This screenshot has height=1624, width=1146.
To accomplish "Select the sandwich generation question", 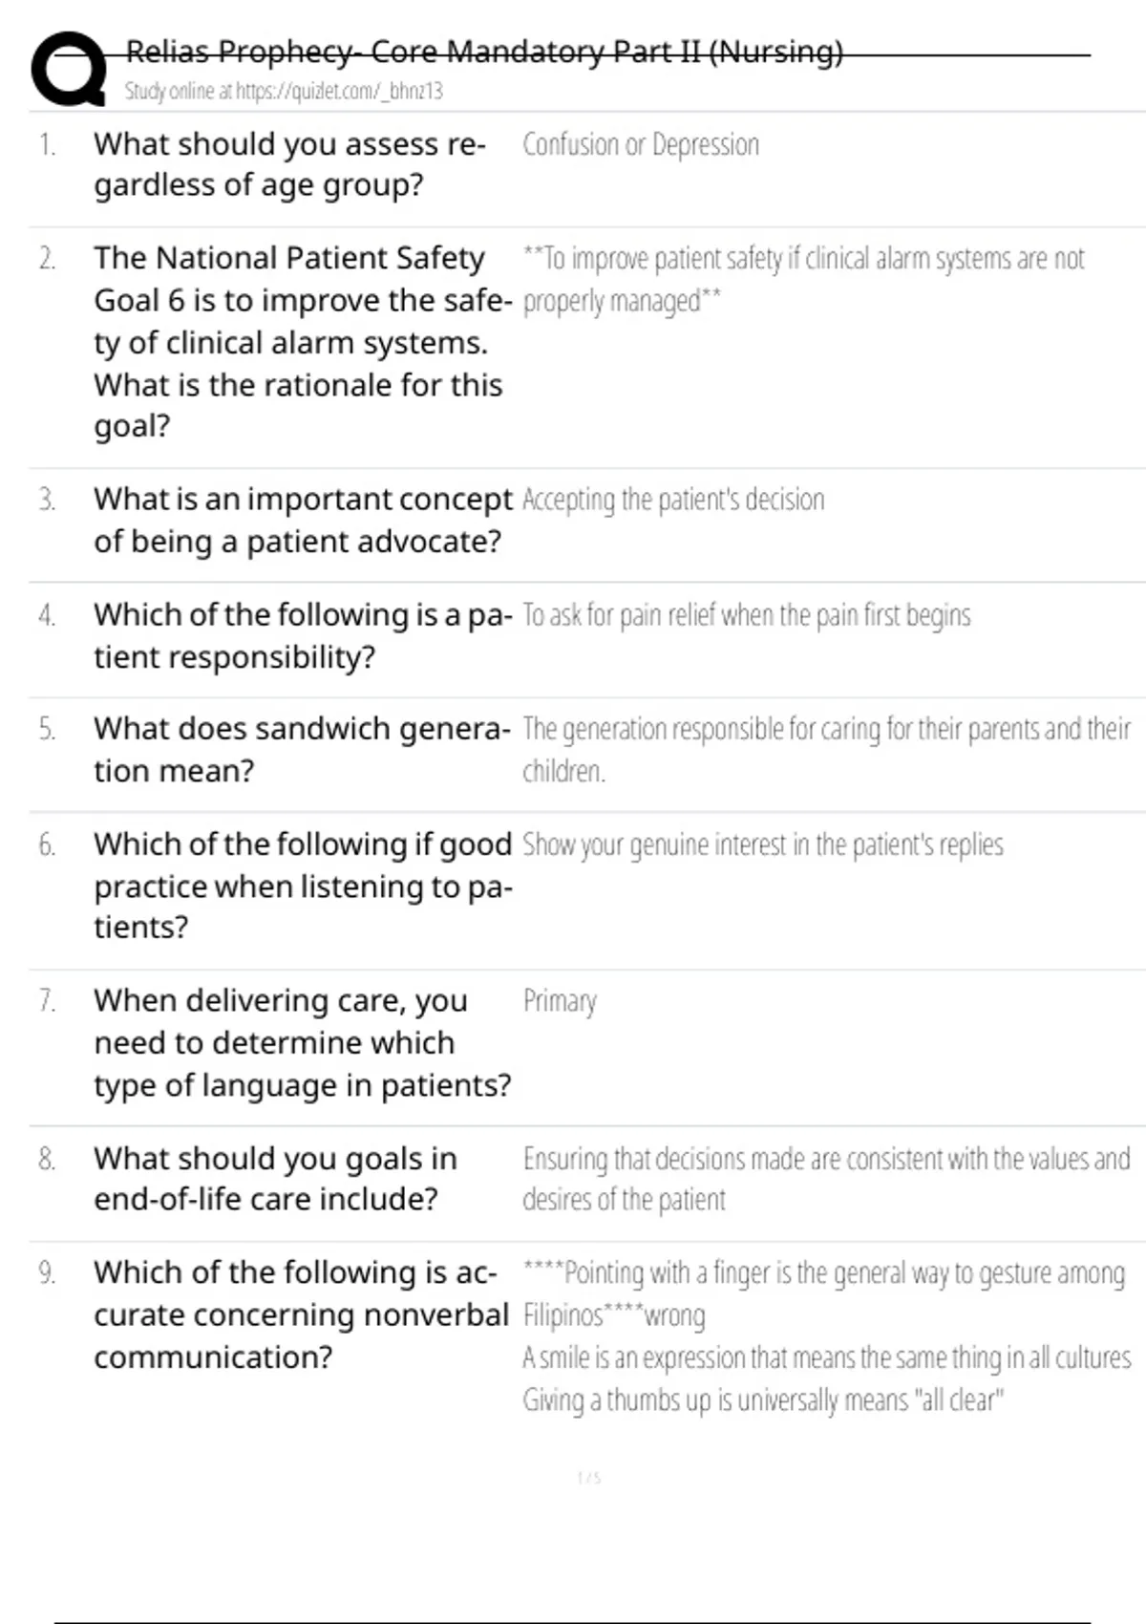I will [301, 750].
